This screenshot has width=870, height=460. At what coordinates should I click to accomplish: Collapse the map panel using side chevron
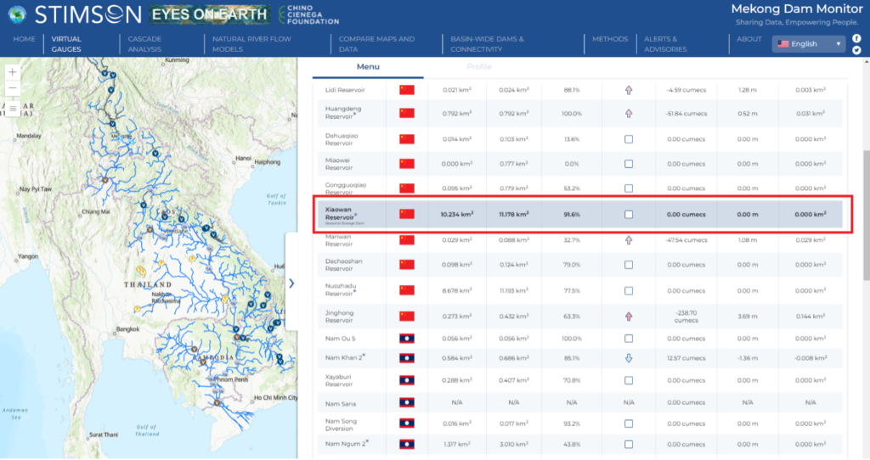tap(291, 283)
